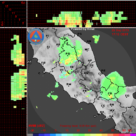Image resolution: width=136 pixels, height=136 pixels.
Task: Click the 17 km altitude label
Action: point(3,3)
